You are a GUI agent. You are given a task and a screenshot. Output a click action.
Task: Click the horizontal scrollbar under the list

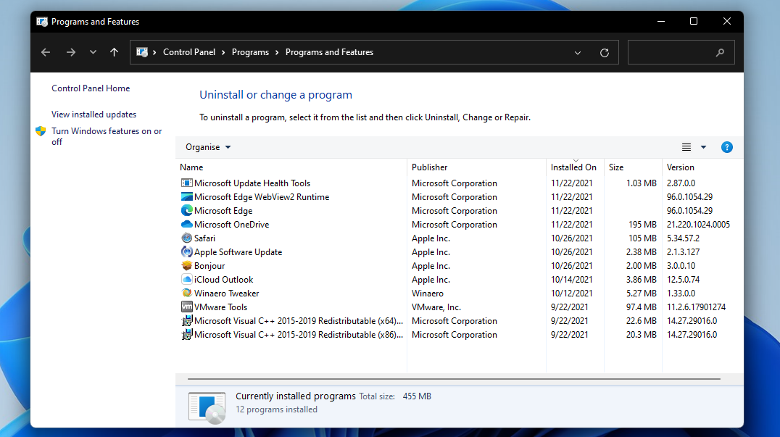[x=454, y=379]
